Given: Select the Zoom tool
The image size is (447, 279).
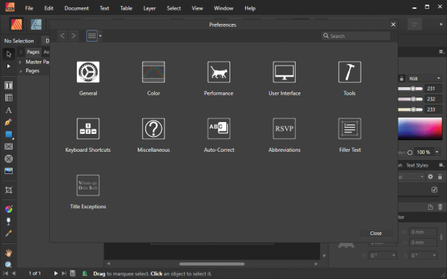Looking at the screenshot, I should [x=8, y=264].
